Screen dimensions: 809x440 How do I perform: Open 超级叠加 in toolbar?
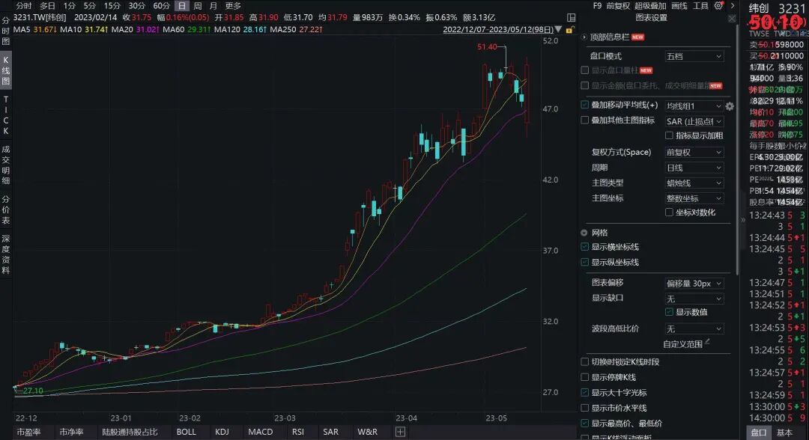pyautogui.click(x=651, y=6)
